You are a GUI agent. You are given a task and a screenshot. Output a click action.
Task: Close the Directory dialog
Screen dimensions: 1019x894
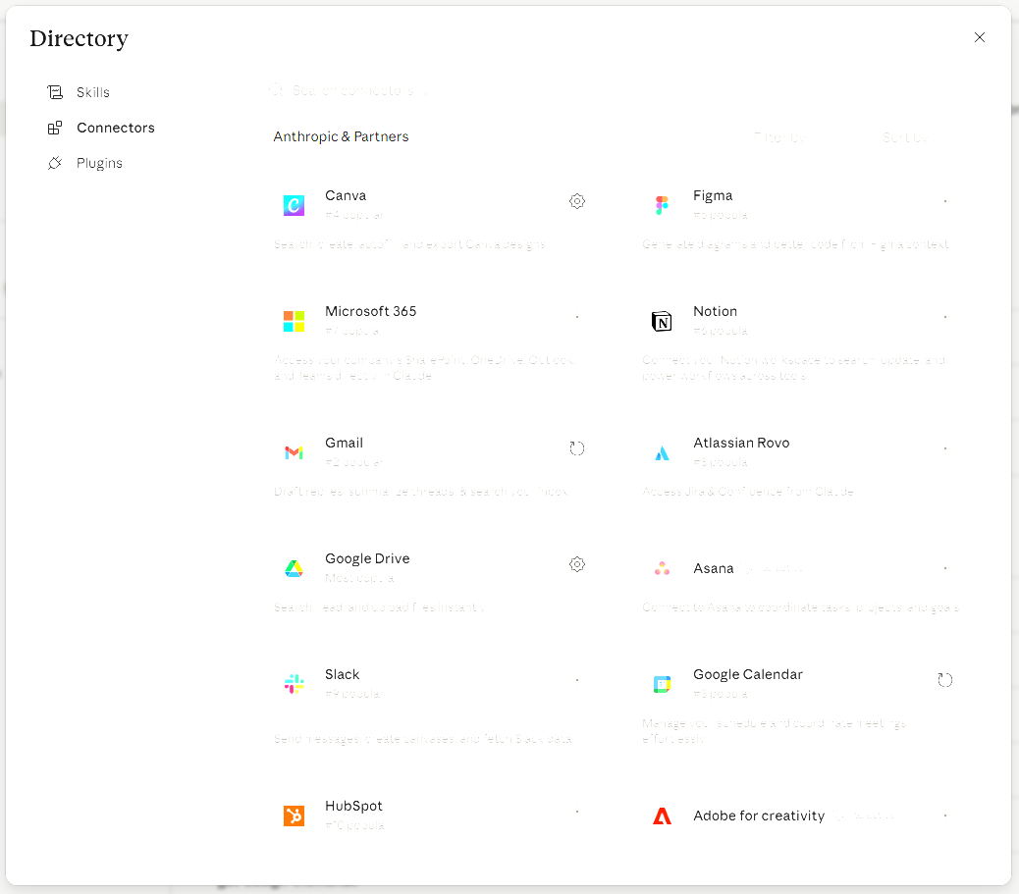(980, 37)
